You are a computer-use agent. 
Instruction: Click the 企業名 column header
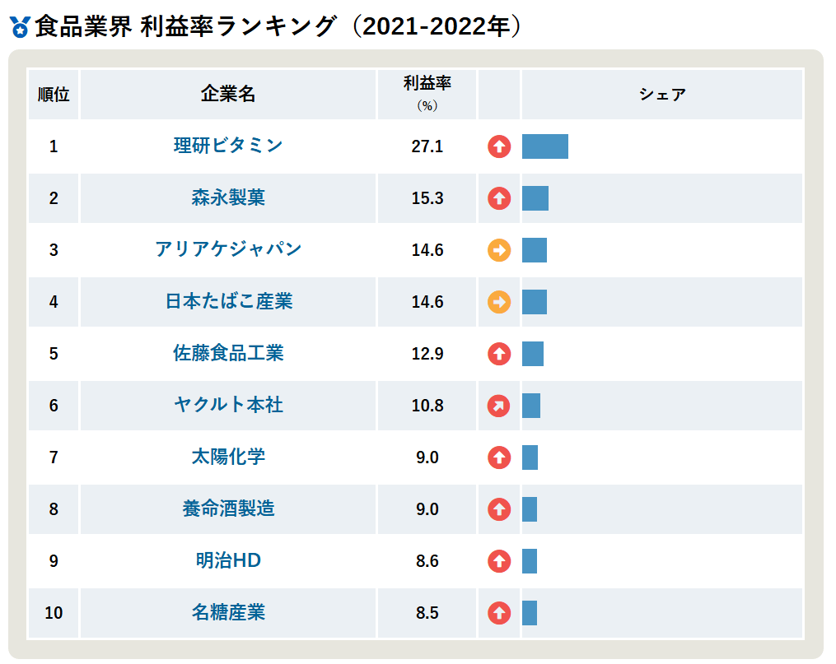(x=227, y=95)
